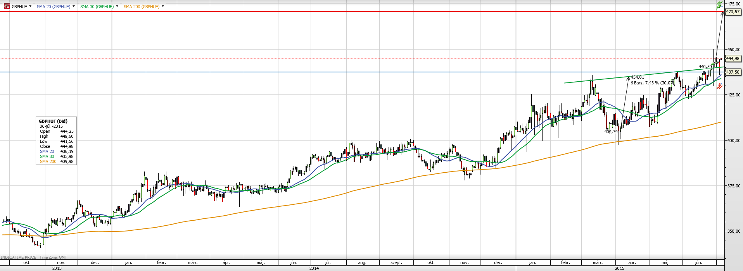Open the GBPHUF instrument dropdown
The width and height of the screenshot is (743, 271).
tap(30, 7)
